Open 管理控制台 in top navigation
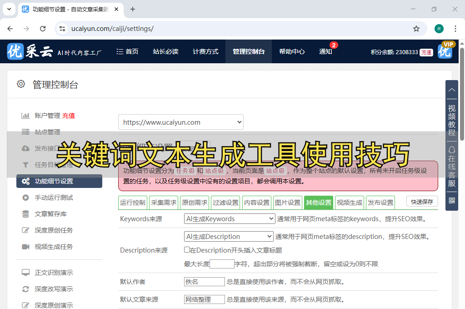The height and width of the screenshot is (309, 465). [x=249, y=51]
